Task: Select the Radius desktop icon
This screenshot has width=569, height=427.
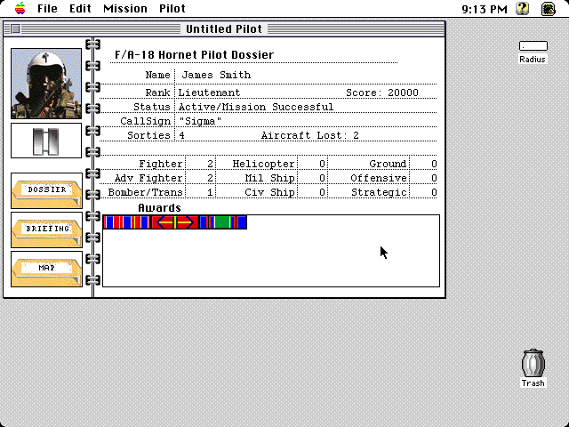Action: [533, 52]
